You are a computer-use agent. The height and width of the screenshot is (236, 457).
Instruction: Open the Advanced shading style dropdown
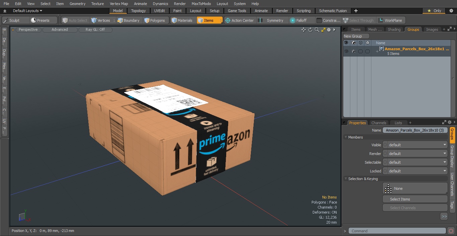60,30
